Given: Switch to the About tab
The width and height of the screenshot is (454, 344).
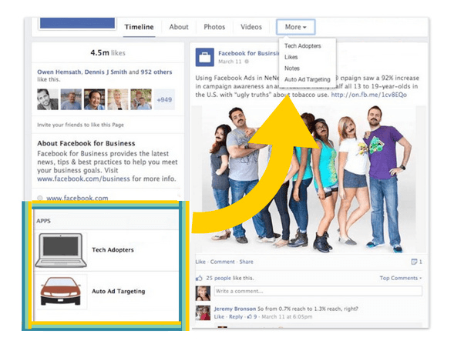Looking at the screenshot, I should pyautogui.click(x=179, y=27).
